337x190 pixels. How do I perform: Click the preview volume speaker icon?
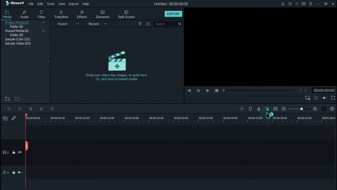[324, 98]
